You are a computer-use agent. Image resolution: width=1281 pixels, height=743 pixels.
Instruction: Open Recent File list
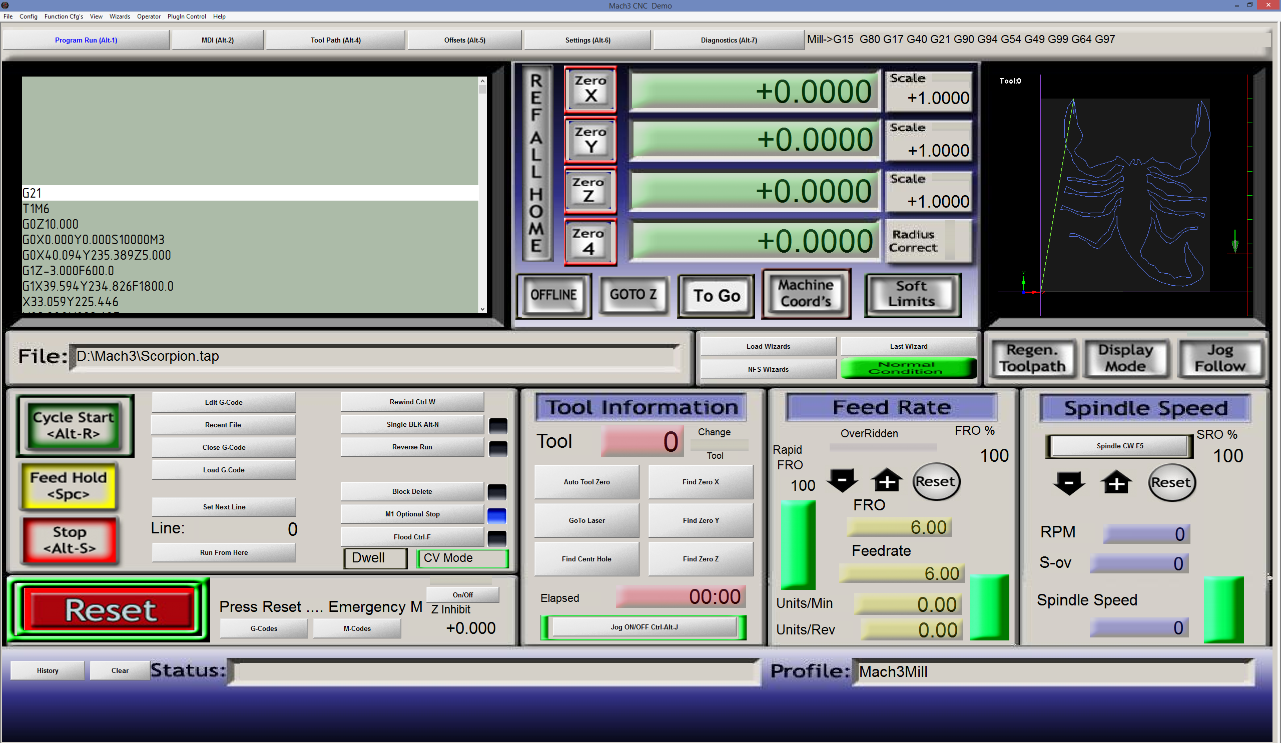click(x=224, y=425)
